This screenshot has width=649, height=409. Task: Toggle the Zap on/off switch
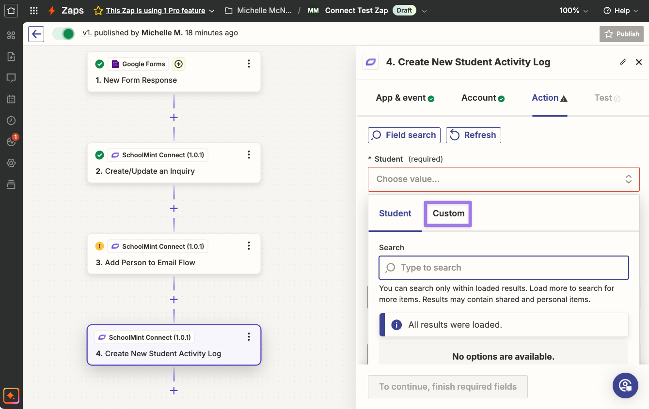[x=63, y=33]
